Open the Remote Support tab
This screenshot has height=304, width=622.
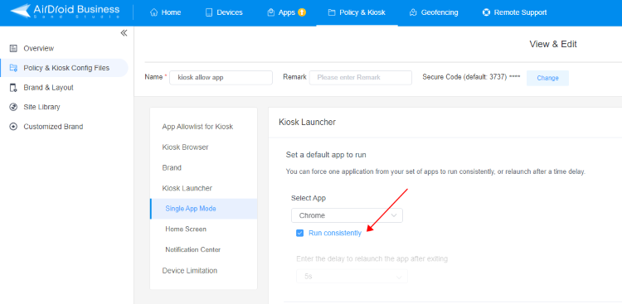tap(514, 12)
